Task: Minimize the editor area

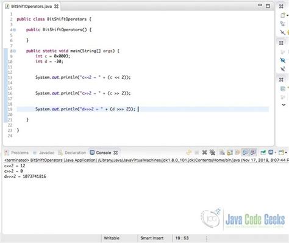Action: point(260,5)
